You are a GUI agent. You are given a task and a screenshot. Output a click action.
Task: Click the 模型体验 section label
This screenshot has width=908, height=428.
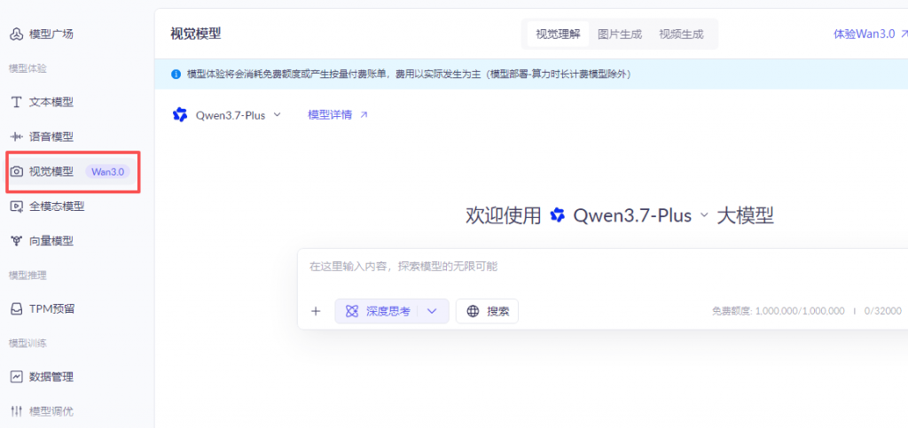[x=27, y=69]
